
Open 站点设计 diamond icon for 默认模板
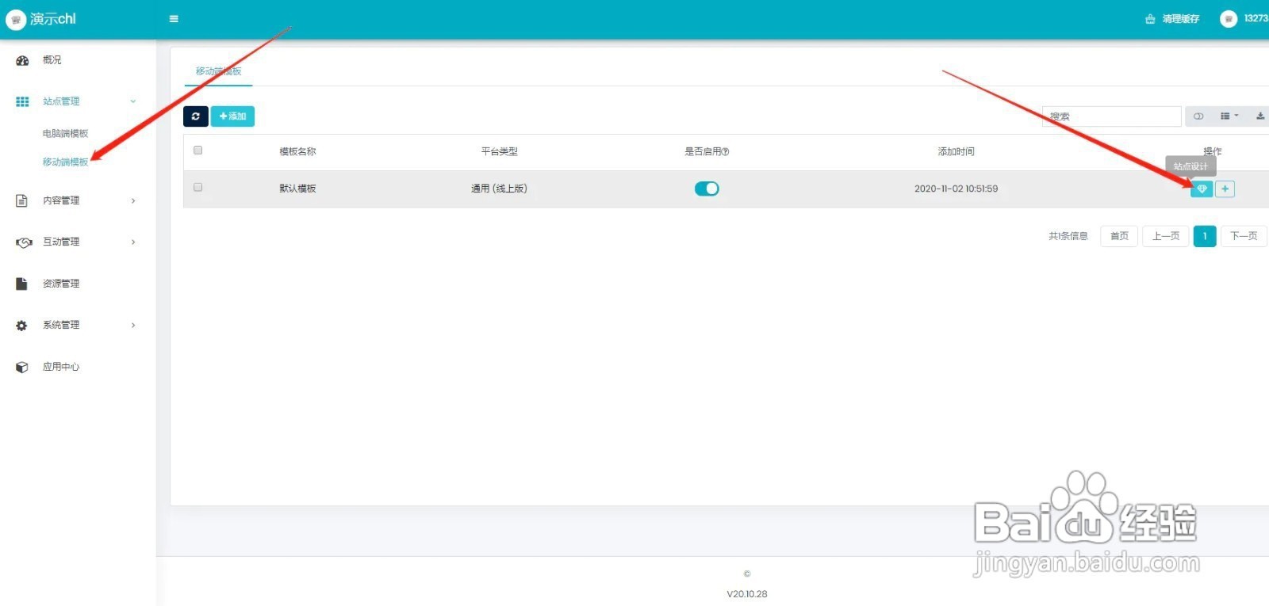tap(1202, 189)
